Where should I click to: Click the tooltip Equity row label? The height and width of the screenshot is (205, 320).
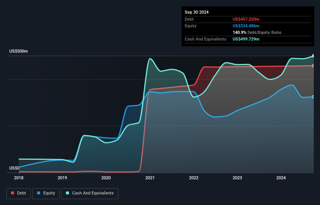(x=191, y=26)
